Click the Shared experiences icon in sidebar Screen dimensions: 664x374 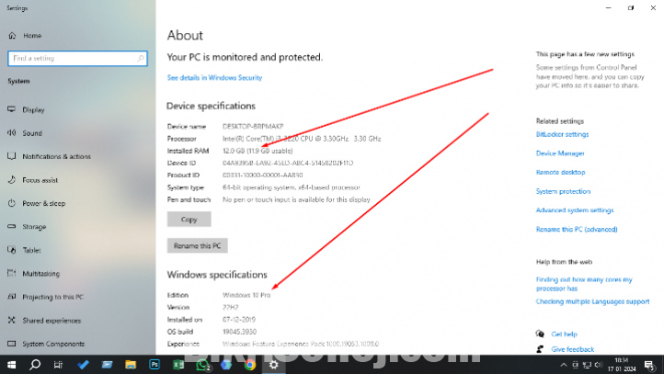11,321
